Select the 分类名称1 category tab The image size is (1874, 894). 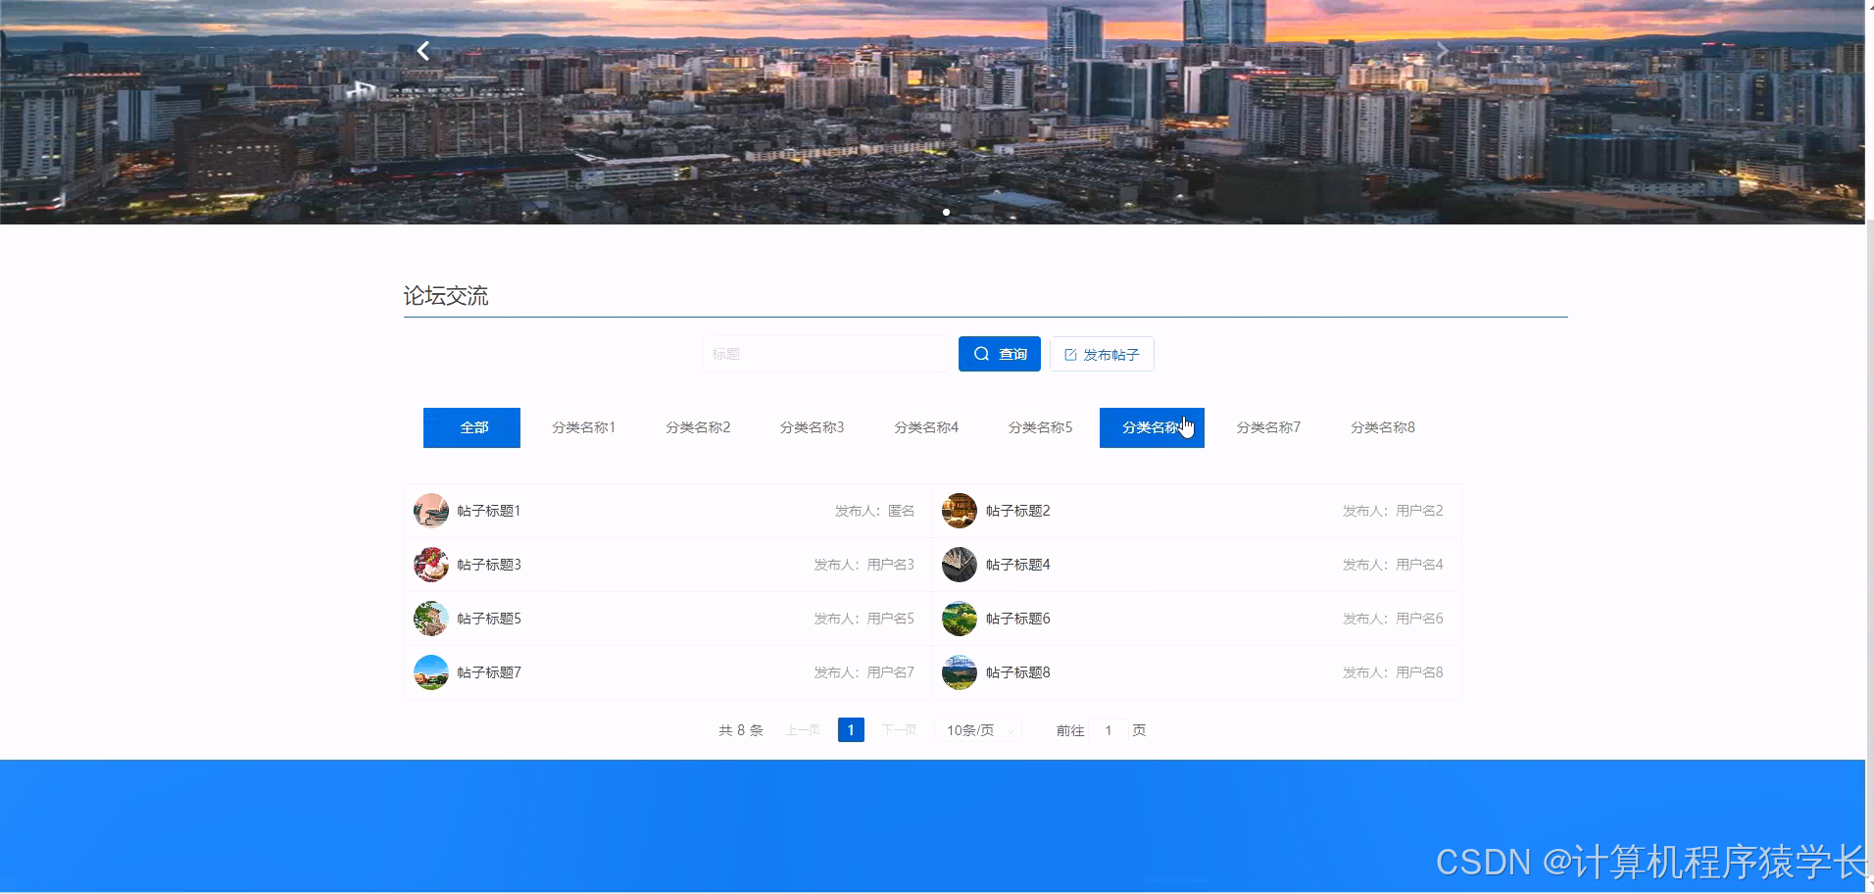tap(583, 427)
